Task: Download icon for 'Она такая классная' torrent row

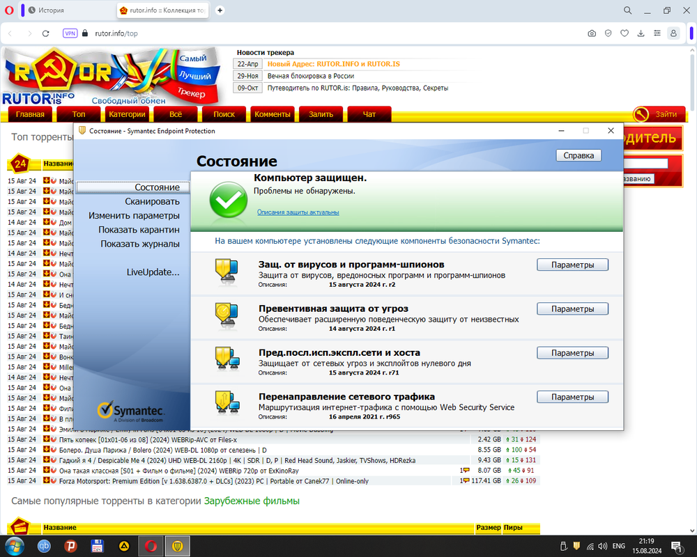Action: pyautogui.click(x=46, y=470)
